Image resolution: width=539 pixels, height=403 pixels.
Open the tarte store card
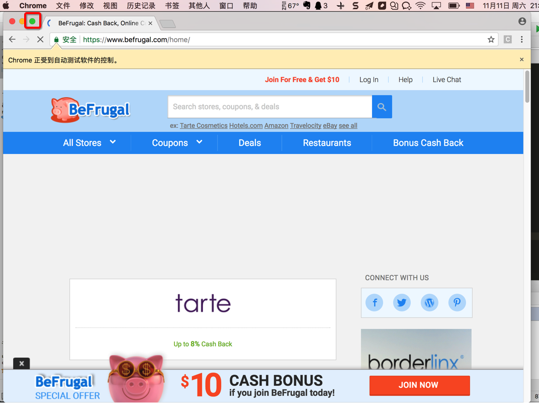(203, 319)
